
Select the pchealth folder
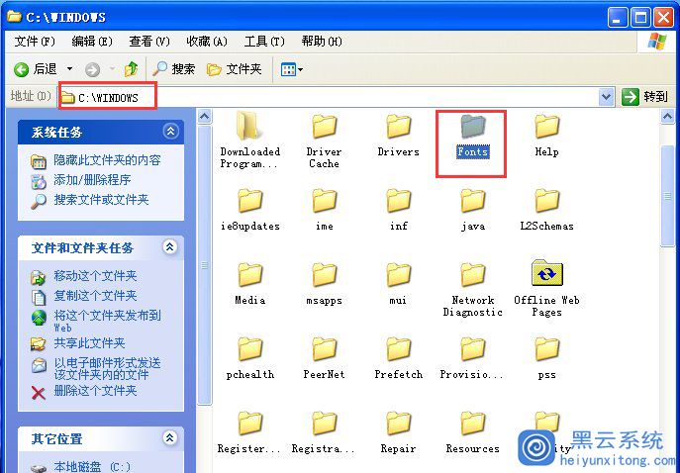tap(249, 358)
